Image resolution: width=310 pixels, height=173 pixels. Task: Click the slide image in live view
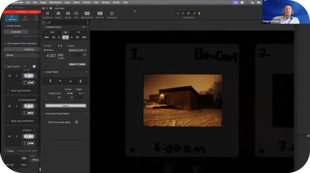[x=183, y=100]
